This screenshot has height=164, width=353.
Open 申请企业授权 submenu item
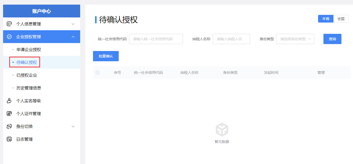pos(29,50)
